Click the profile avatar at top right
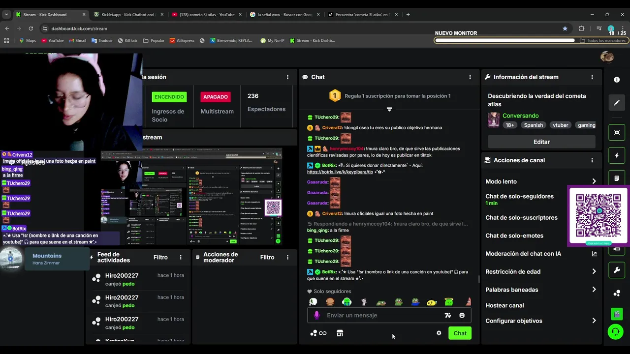The height and width of the screenshot is (354, 630). (607, 57)
